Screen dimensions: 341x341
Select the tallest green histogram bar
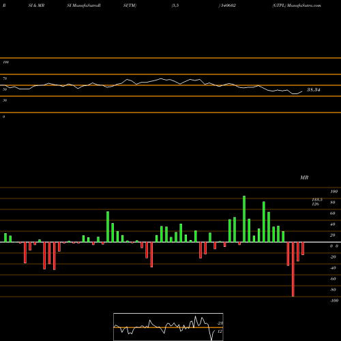(244, 219)
